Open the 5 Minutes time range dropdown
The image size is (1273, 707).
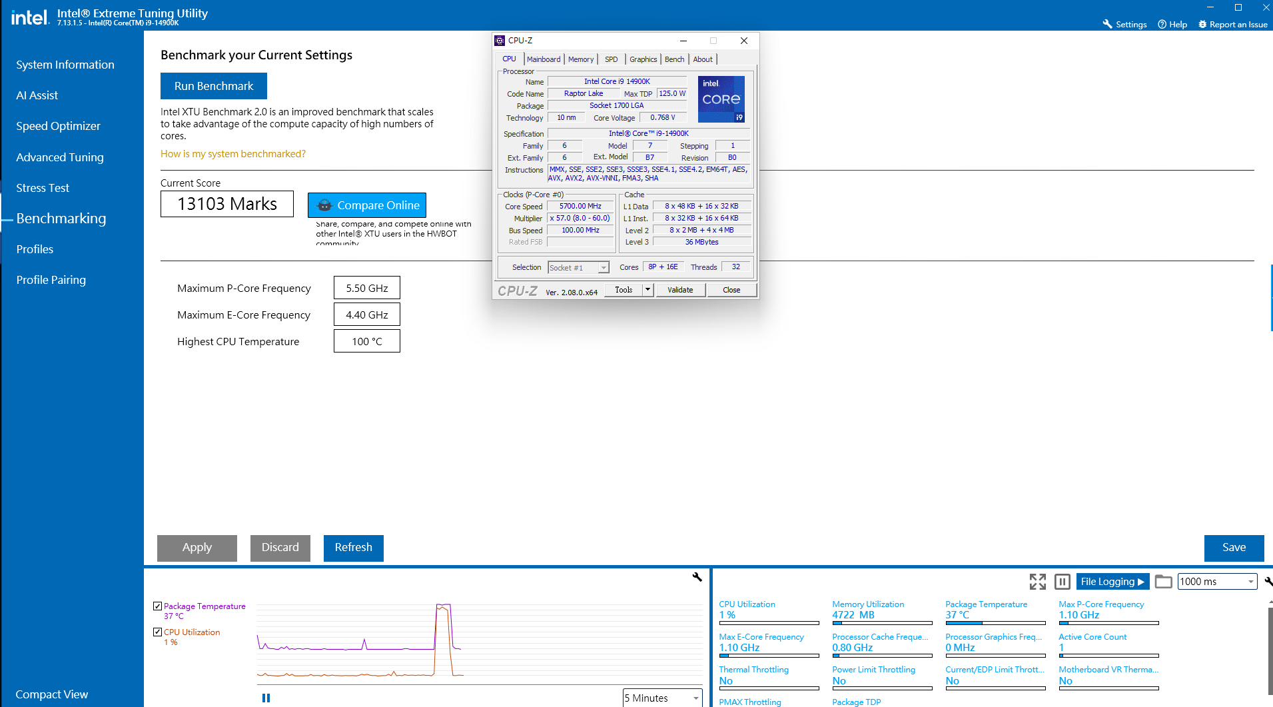(x=662, y=698)
